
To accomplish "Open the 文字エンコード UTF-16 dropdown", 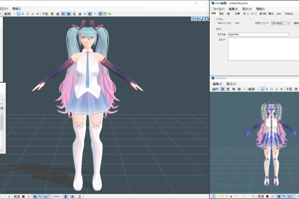I will [280, 23].
